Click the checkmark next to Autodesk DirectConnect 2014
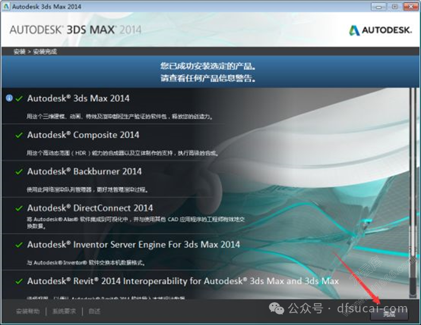 click(x=19, y=208)
